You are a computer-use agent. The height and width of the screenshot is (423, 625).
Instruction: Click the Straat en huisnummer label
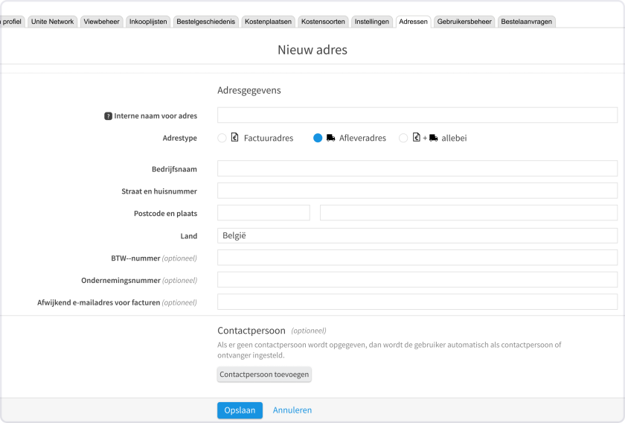tap(159, 191)
